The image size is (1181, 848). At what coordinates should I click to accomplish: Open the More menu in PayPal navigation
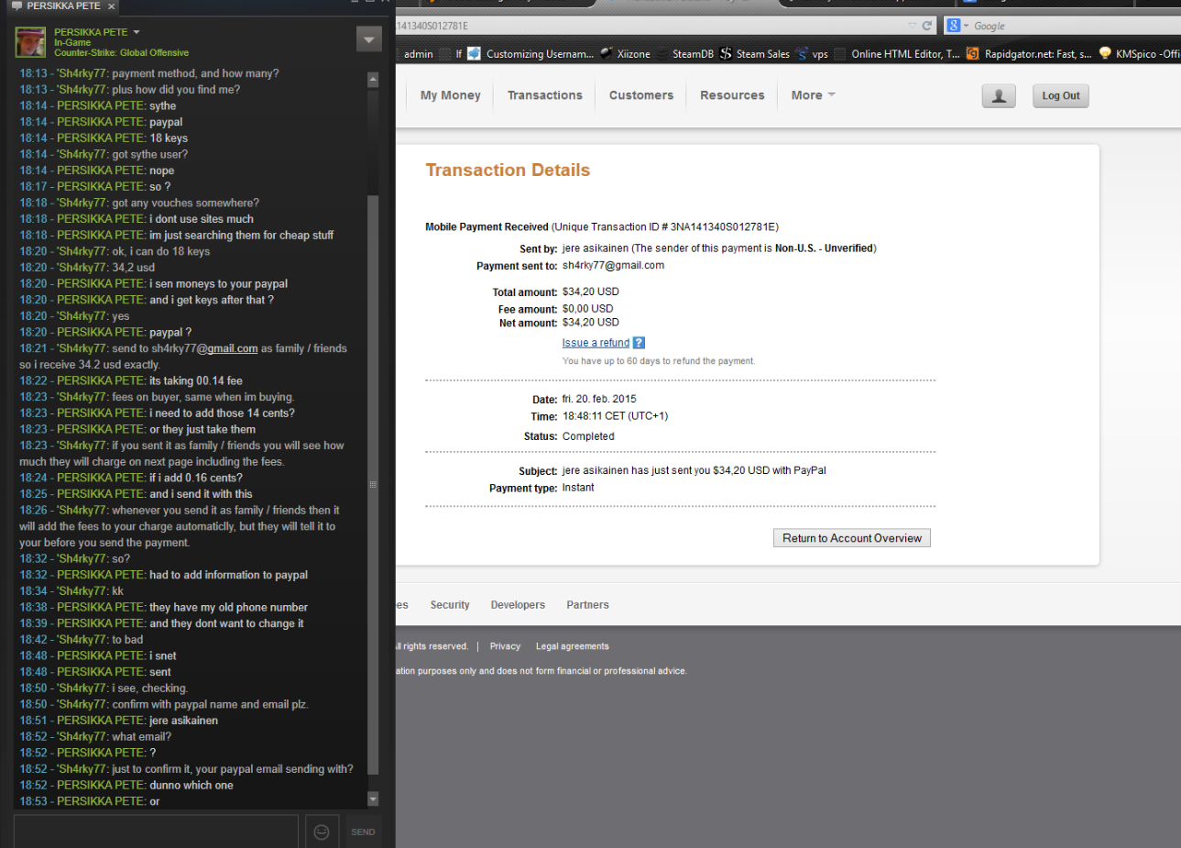813,95
